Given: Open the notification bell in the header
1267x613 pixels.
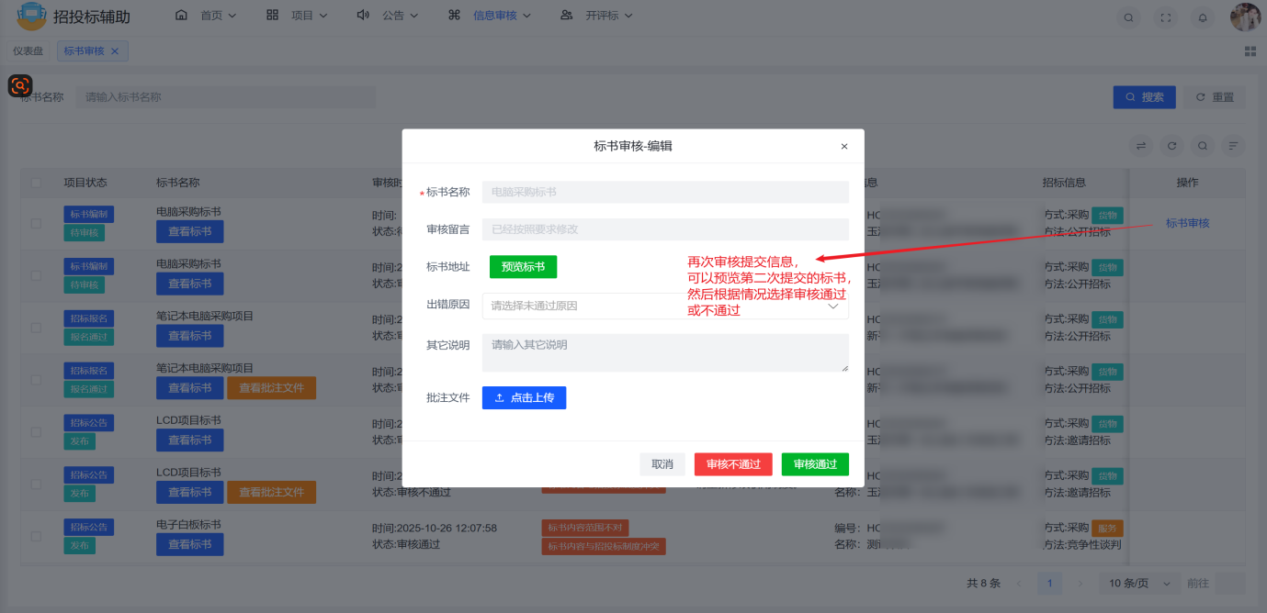Looking at the screenshot, I should tap(1202, 17).
